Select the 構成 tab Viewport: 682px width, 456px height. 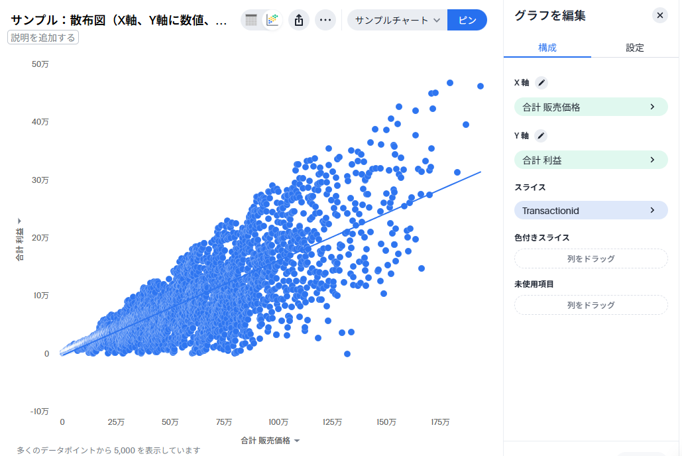[x=547, y=48]
